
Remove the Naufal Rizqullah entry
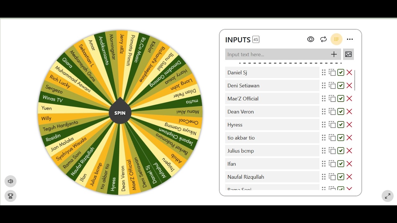click(x=349, y=177)
